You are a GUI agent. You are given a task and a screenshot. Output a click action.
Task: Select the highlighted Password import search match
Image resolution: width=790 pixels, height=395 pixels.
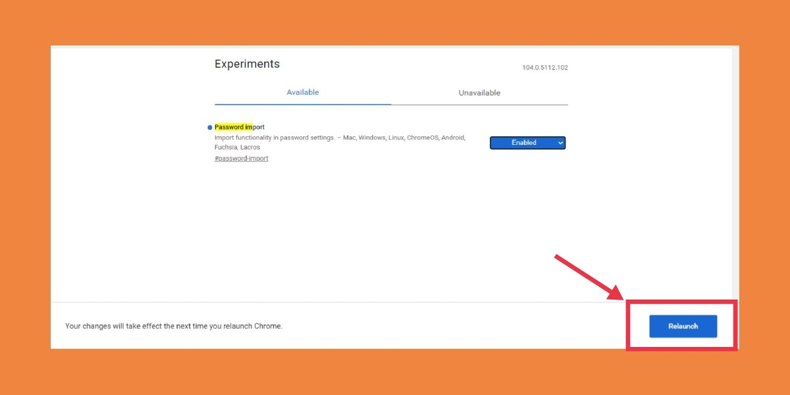232,126
